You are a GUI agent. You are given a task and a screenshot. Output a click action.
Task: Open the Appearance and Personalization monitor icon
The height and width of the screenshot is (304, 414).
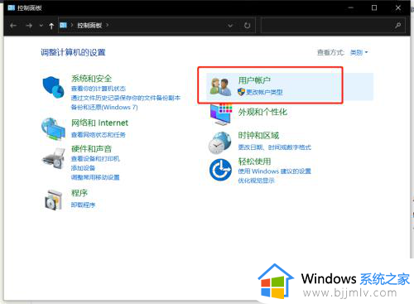coord(220,113)
